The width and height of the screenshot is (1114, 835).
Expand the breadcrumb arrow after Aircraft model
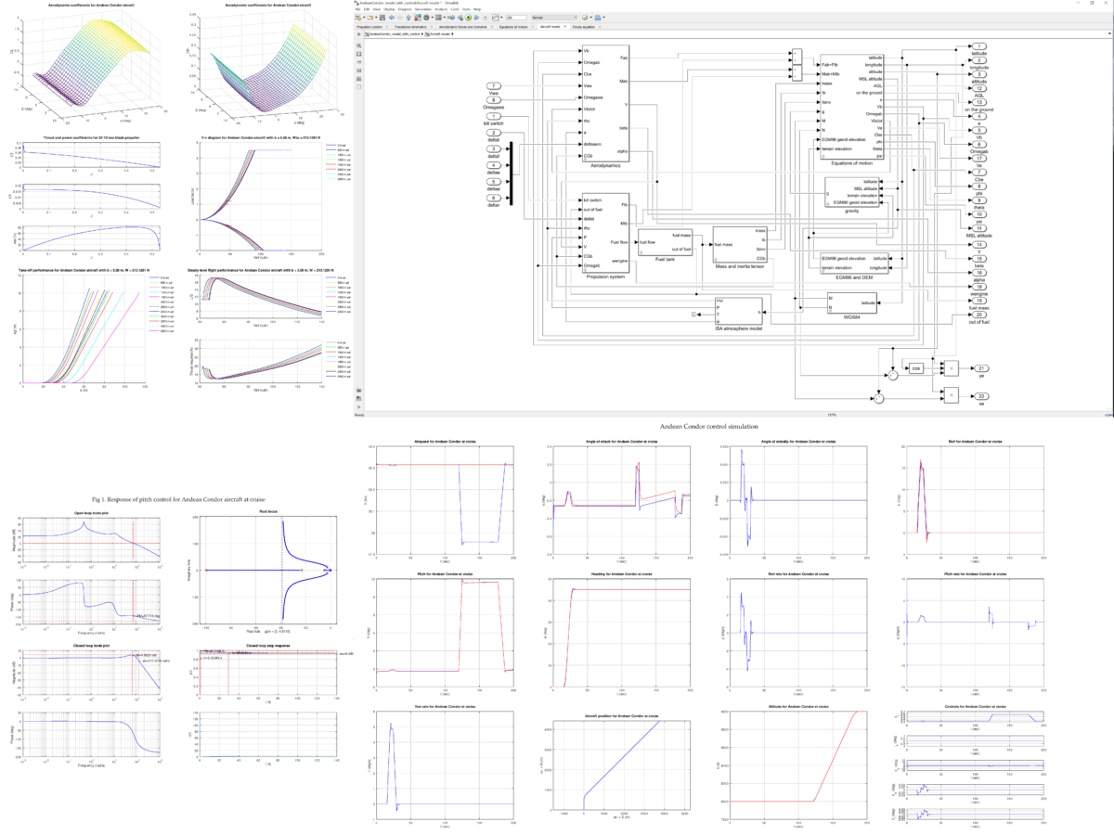452,34
